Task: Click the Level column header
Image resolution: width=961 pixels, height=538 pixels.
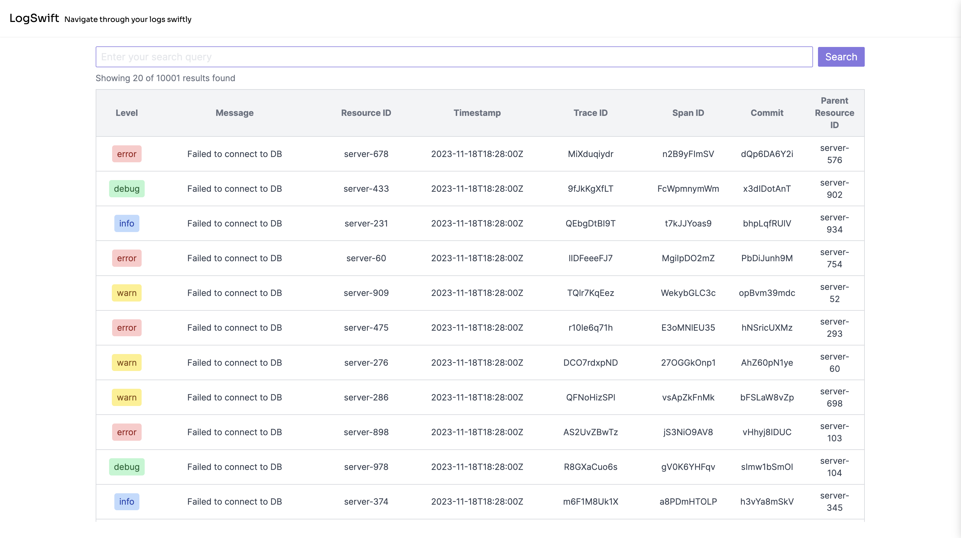Action: pyautogui.click(x=127, y=113)
